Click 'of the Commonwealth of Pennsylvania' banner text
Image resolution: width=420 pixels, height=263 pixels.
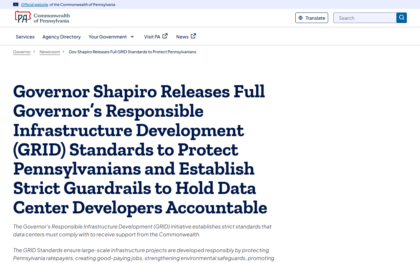82,5
